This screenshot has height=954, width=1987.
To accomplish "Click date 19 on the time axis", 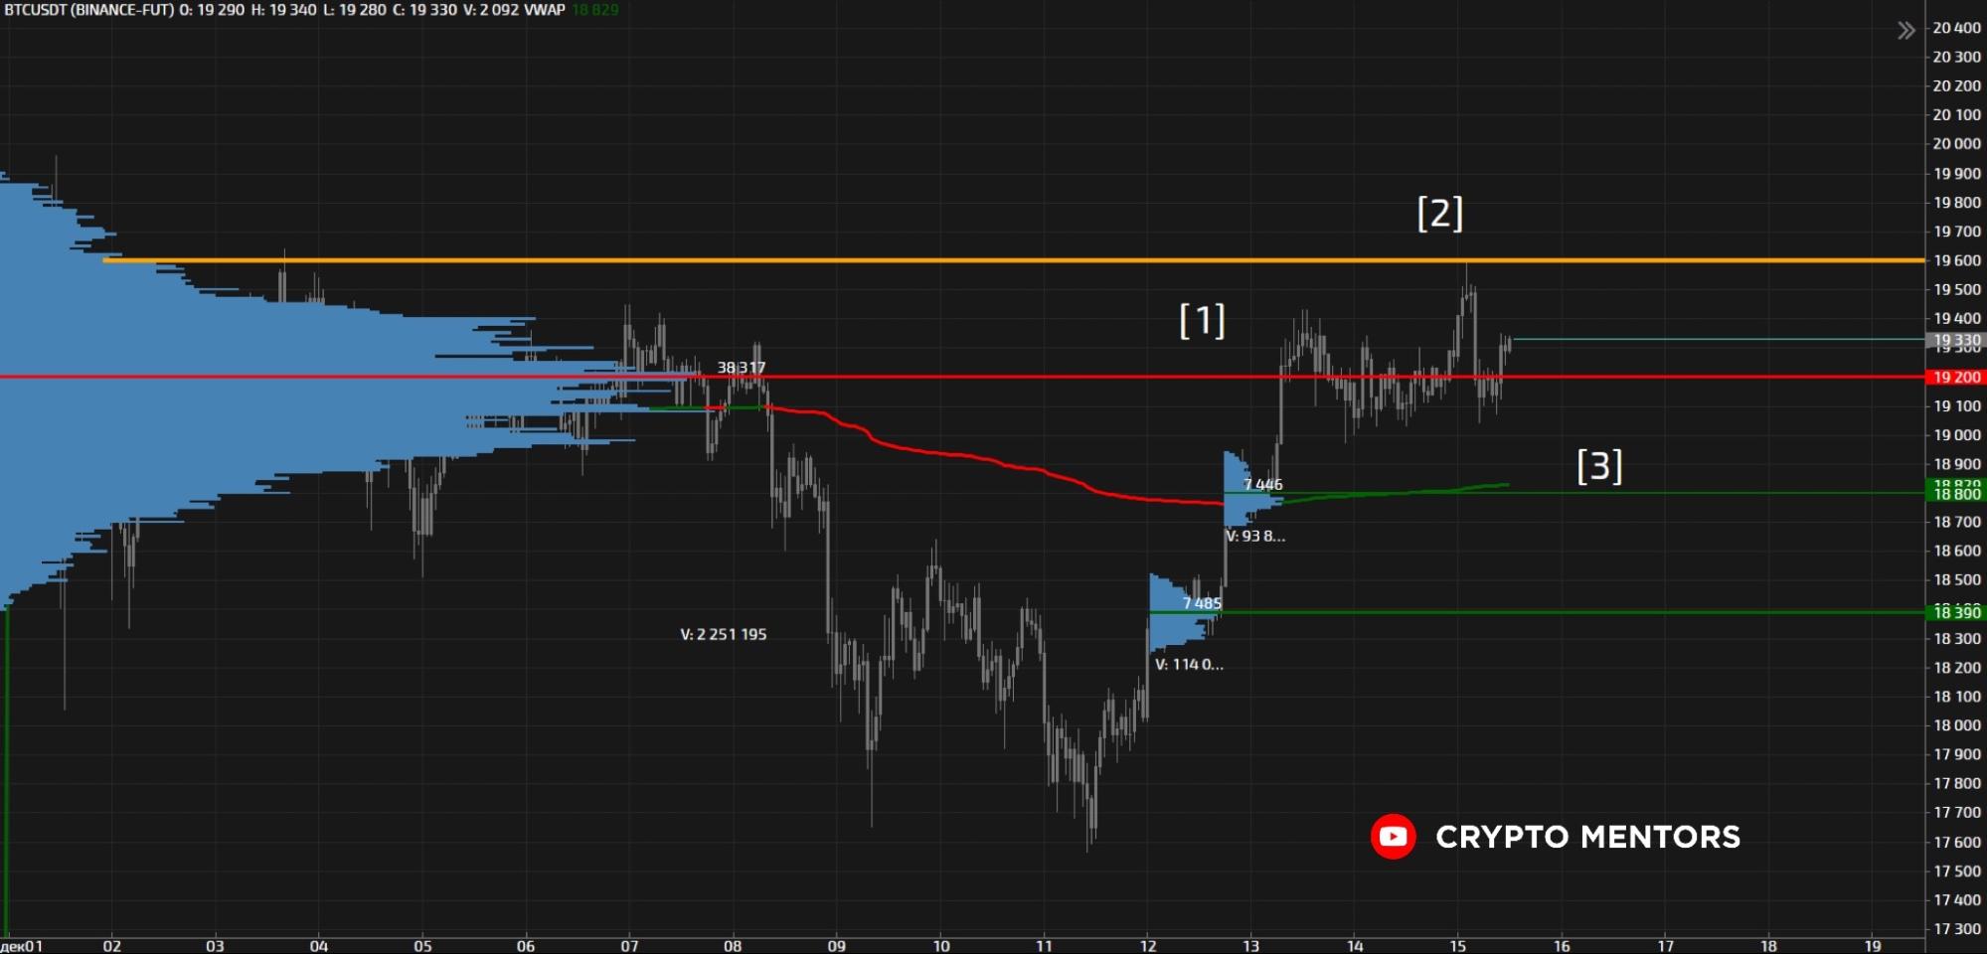I will [x=1873, y=946].
